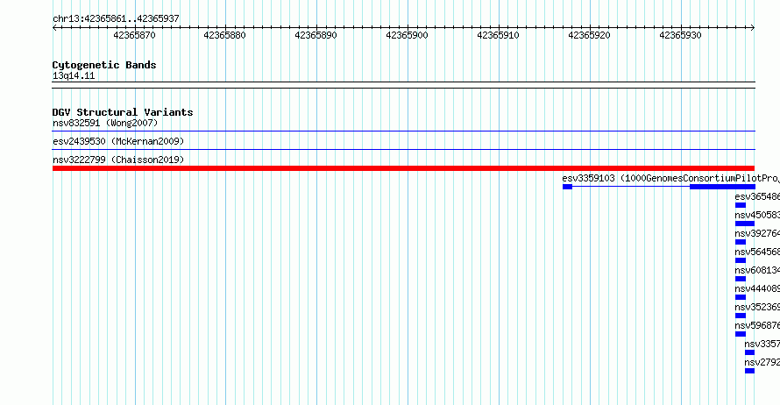Open variant nsv832591 (Wong2007)
The width and height of the screenshot is (780, 405).
105,123
